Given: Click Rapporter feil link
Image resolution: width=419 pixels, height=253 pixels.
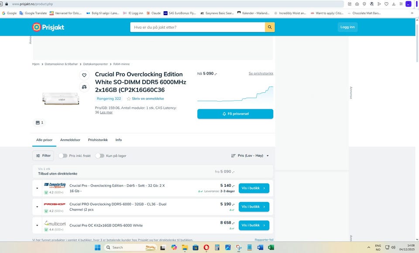Looking at the screenshot, I should (264, 240).
